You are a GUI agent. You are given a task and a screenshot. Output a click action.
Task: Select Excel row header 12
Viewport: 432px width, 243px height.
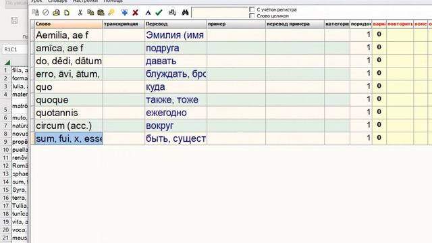click(x=6, y=166)
